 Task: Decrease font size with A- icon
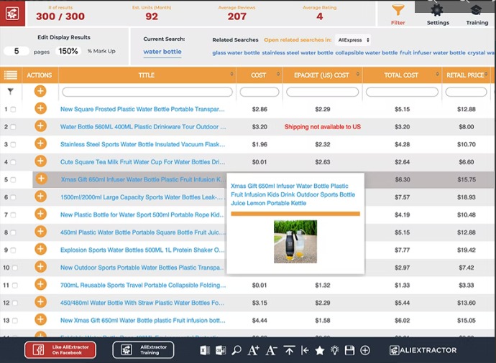tap(271, 350)
